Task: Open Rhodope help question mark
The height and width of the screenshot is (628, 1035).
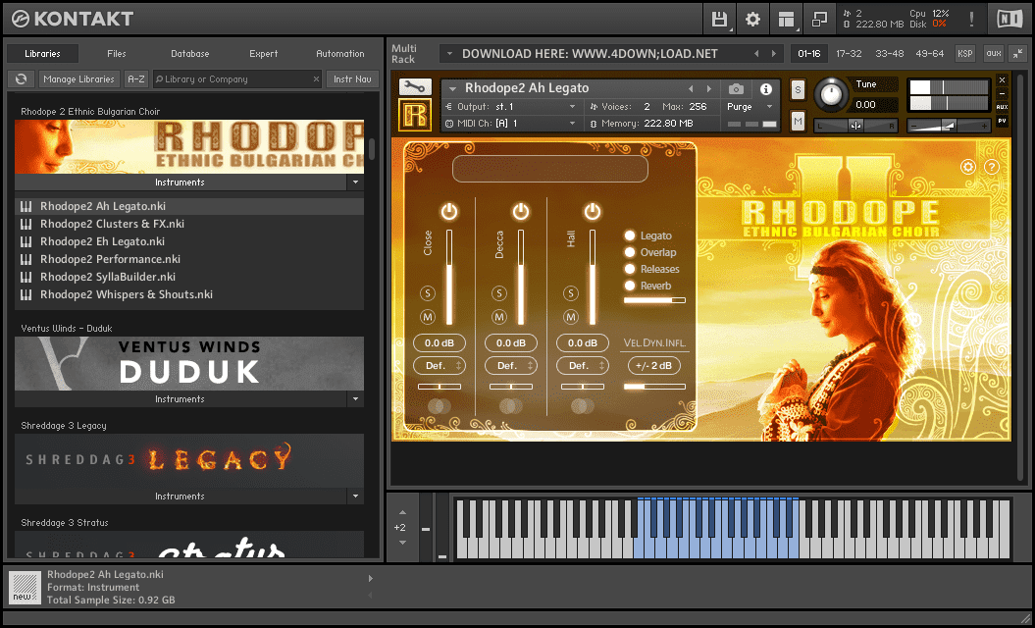Action: click(x=992, y=167)
